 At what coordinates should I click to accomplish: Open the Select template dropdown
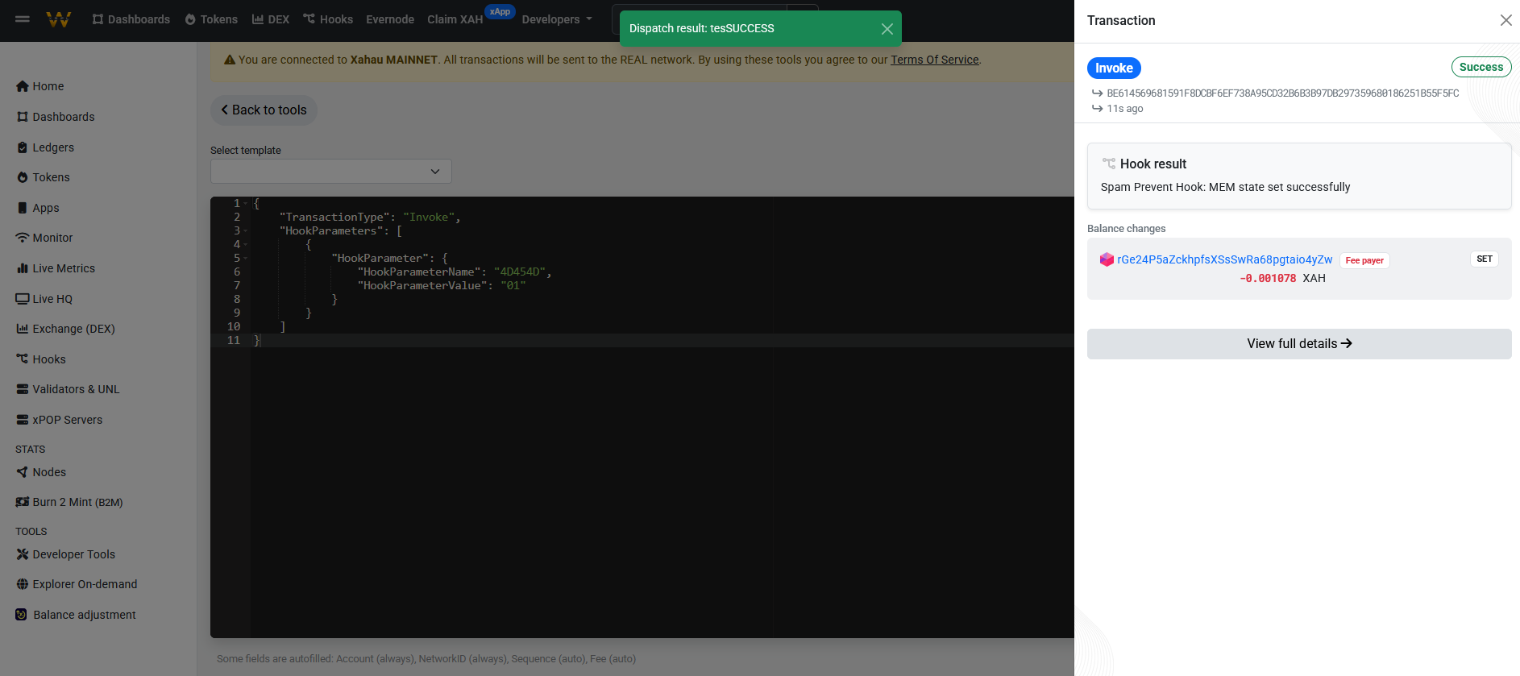tap(331, 171)
